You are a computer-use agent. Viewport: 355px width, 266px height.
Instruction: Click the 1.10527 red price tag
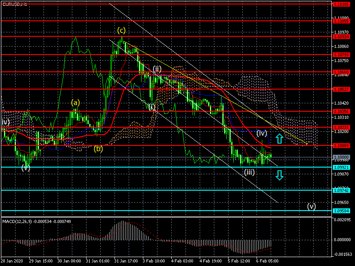pos(341,90)
